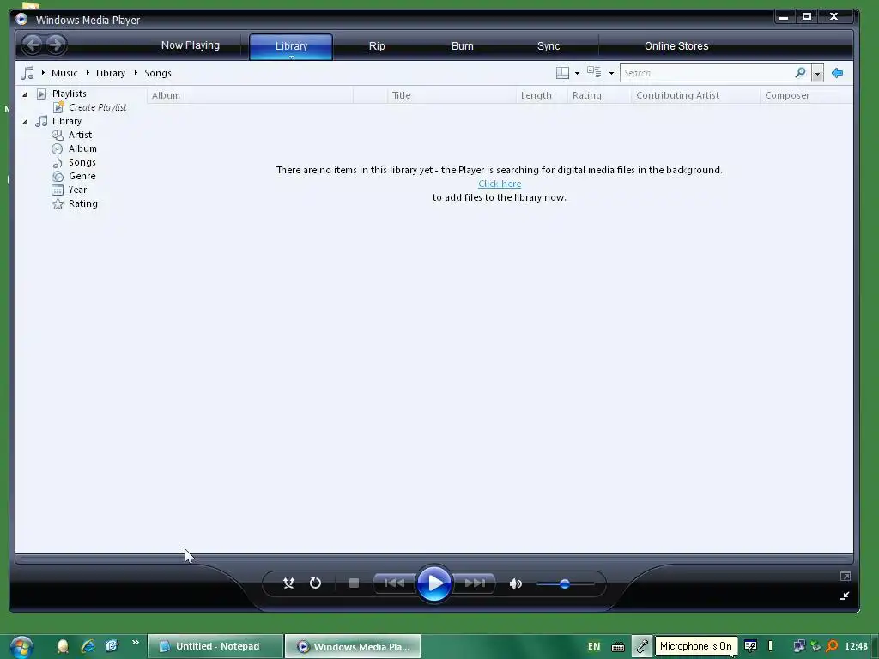
Task: Switch to Untitled - Notepad taskbar button
Action: (x=215, y=646)
